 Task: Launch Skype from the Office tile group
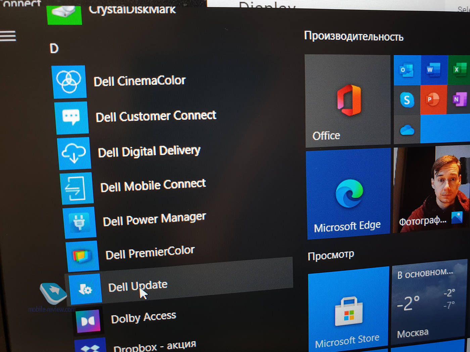407,100
